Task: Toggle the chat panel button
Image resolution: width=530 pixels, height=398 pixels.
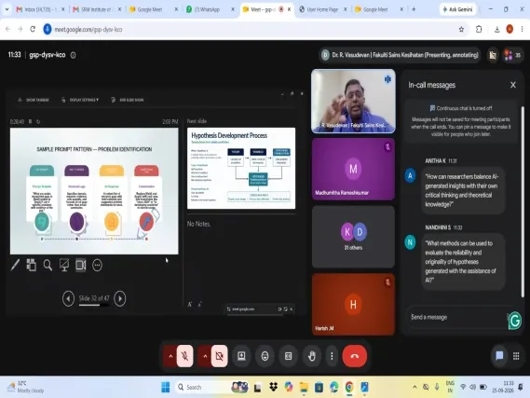Action: tap(499, 356)
